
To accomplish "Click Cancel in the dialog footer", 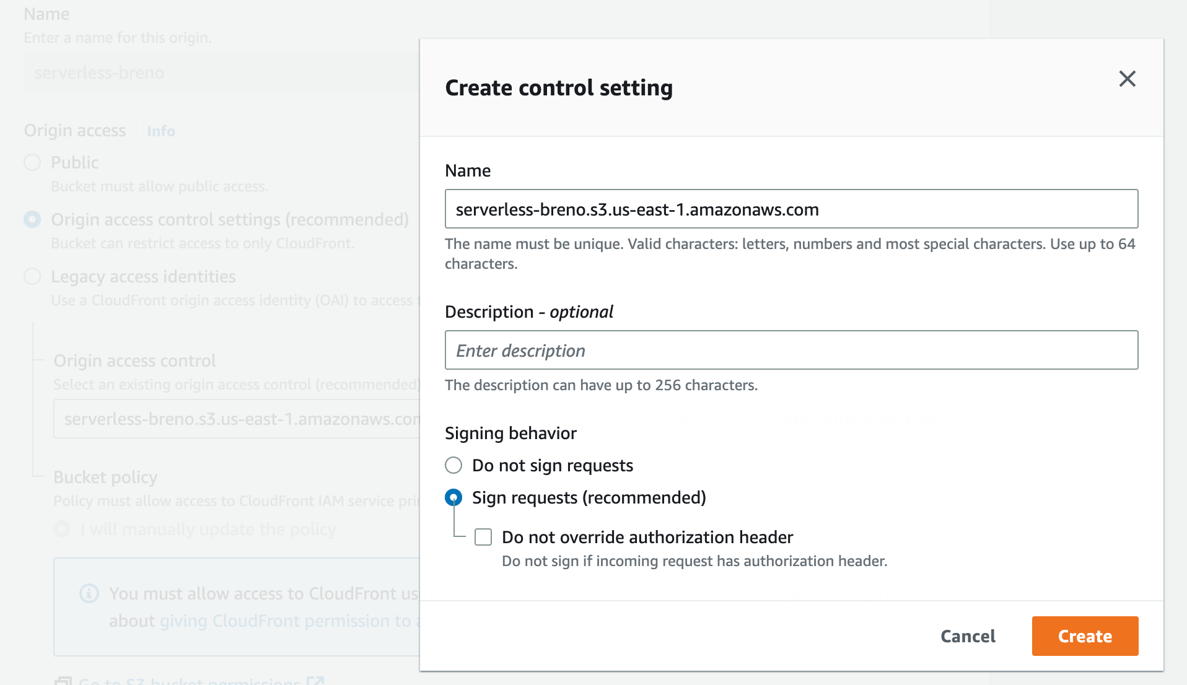I will [968, 636].
